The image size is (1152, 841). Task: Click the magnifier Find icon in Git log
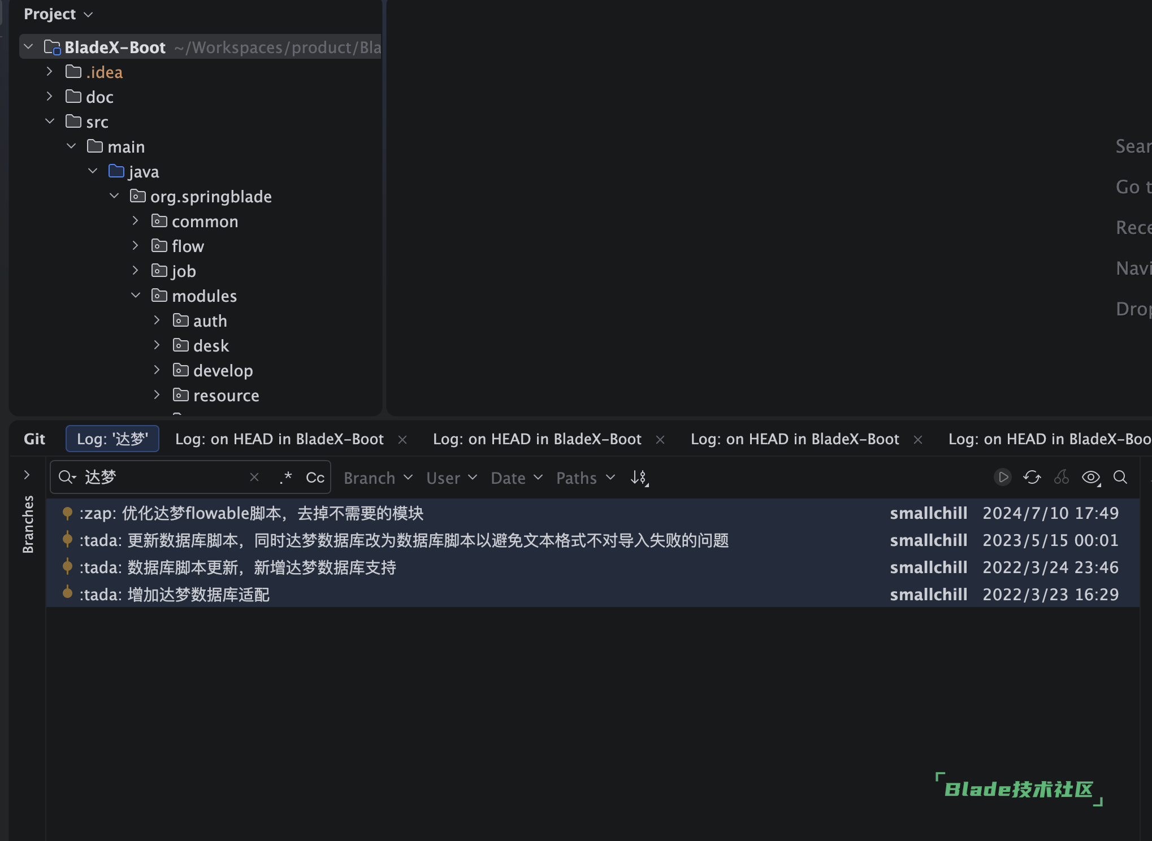pos(1120,478)
